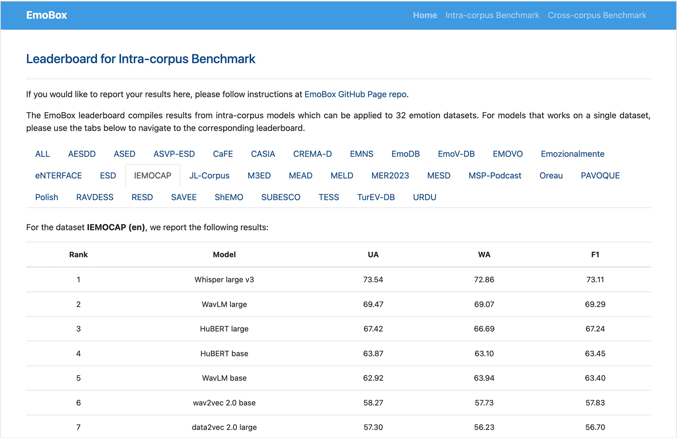Open the eNTERFACE tab
677x438 pixels.
click(x=58, y=176)
